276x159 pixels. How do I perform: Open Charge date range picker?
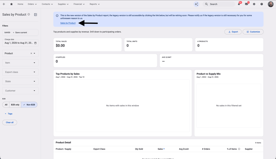pyautogui.click(x=20, y=43)
